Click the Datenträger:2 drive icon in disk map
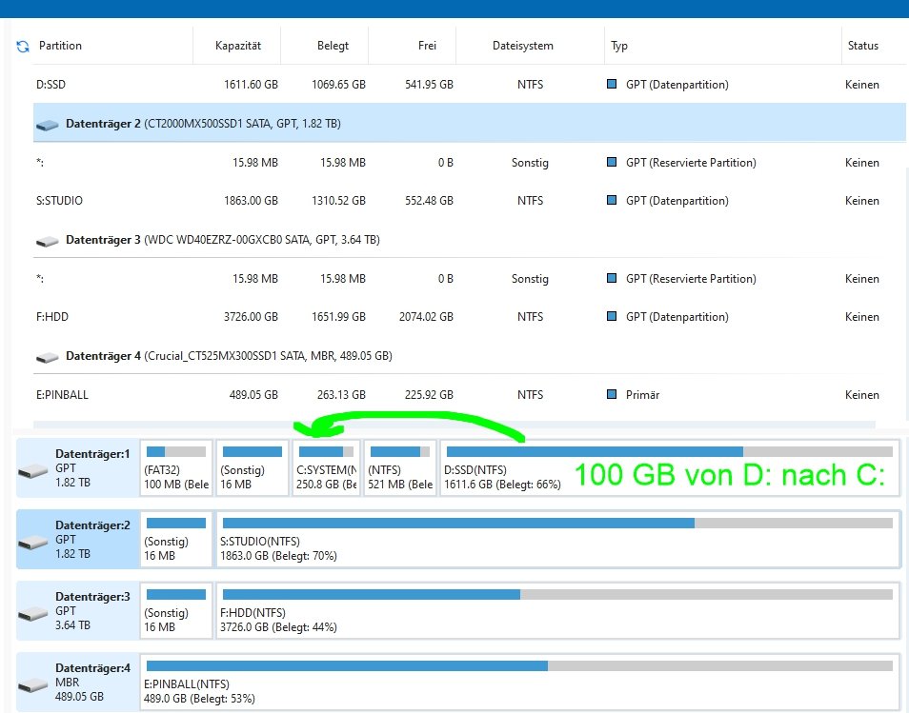 (33, 543)
